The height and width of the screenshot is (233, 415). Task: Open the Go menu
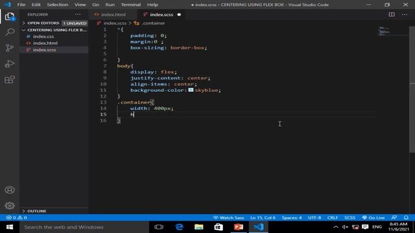pos(95,5)
